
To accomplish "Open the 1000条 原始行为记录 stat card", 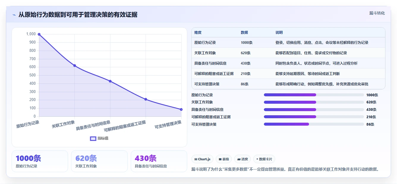I will click(40, 161).
